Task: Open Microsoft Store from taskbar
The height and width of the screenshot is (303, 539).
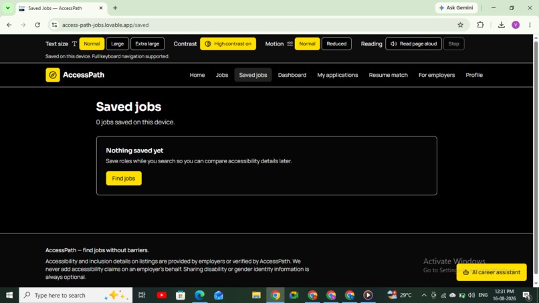Action: coord(181,295)
